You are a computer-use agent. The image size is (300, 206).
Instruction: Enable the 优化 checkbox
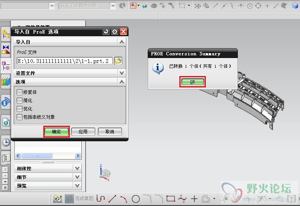click(x=20, y=109)
